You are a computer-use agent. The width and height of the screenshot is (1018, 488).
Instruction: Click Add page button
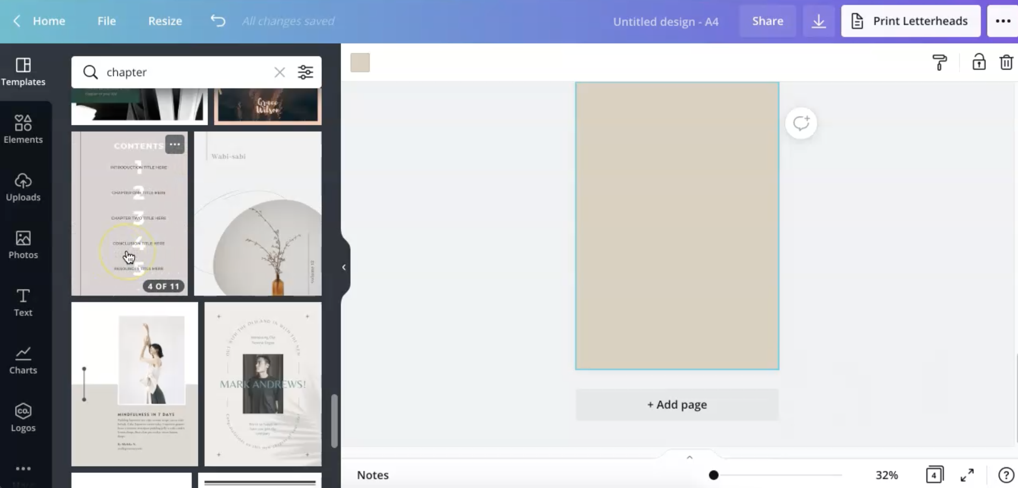click(x=677, y=405)
